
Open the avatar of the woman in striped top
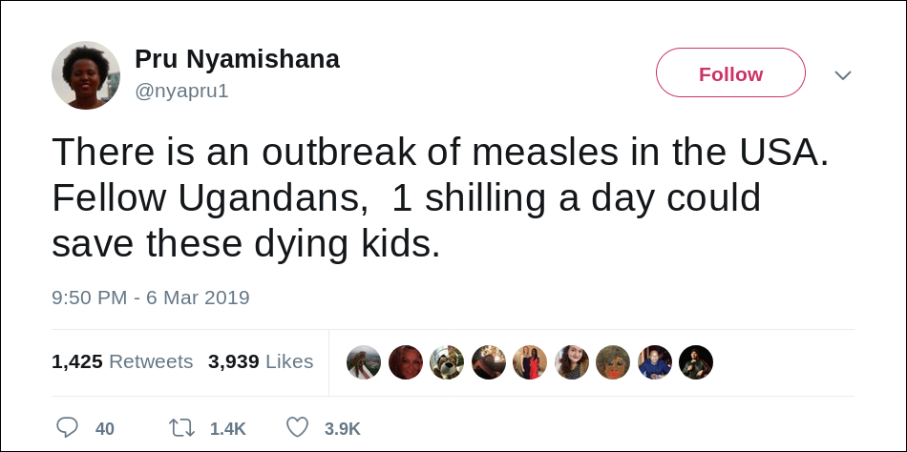click(x=572, y=362)
